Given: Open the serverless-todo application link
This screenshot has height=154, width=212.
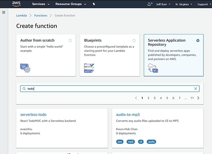Looking at the screenshot, I should click(x=33, y=115).
